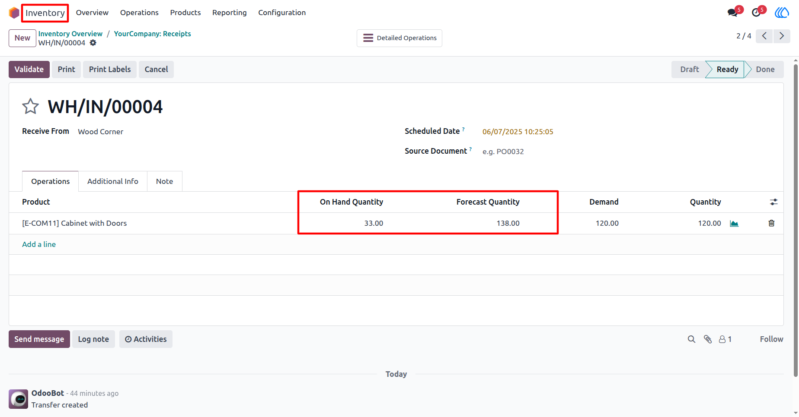Cancel the transfer

(156, 69)
